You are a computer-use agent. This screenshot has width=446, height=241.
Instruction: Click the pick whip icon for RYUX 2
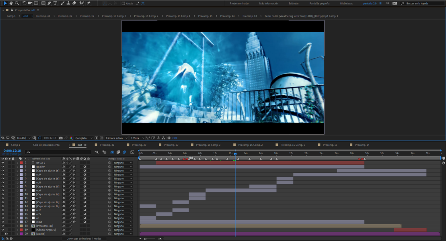tap(109, 163)
